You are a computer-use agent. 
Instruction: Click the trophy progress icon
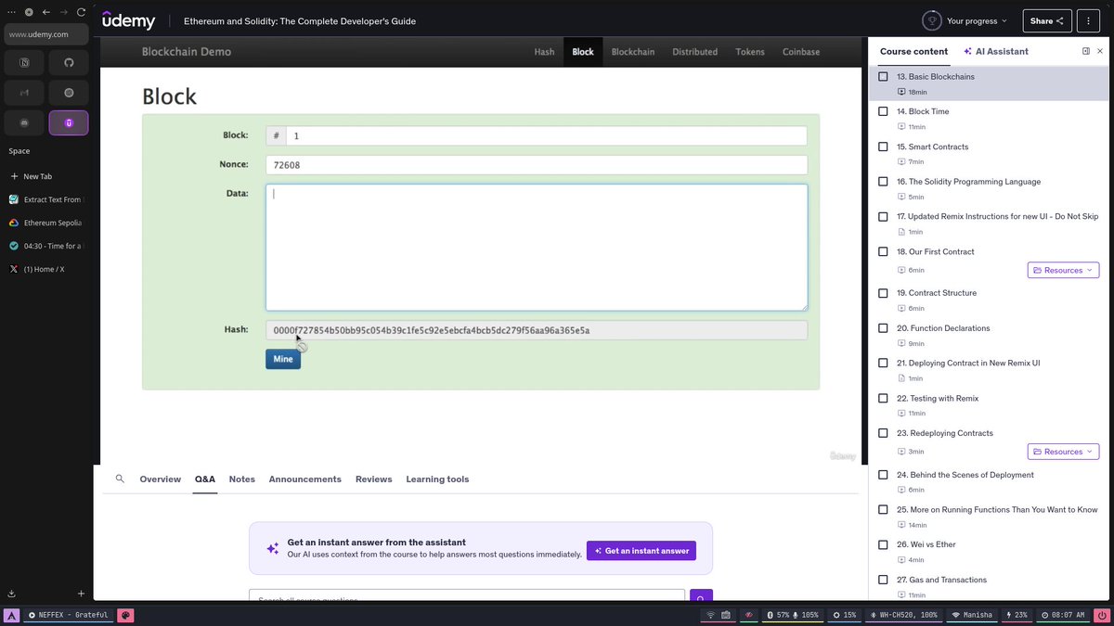pyautogui.click(x=931, y=20)
